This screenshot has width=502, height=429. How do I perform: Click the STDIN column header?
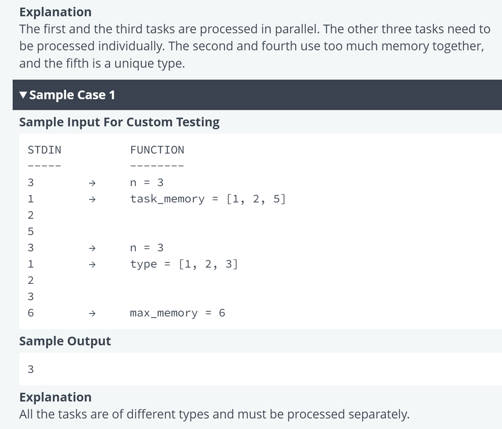pos(44,150)
